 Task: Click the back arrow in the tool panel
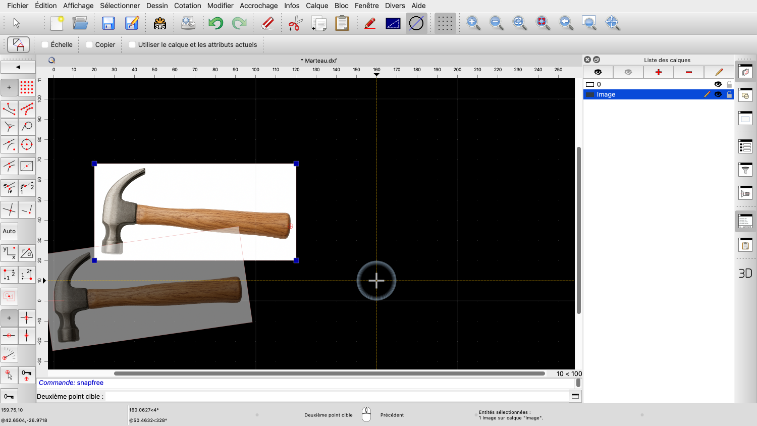click(x=18, y=67)
